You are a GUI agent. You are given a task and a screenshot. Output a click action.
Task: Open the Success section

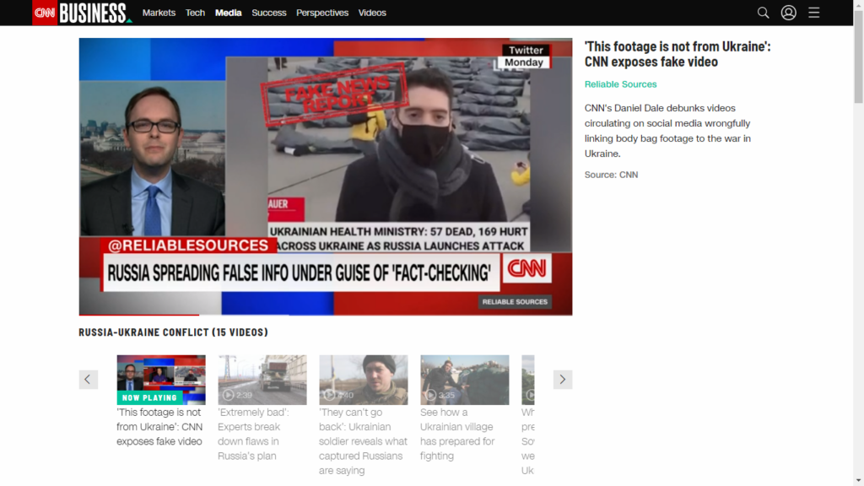click(269, 13)
